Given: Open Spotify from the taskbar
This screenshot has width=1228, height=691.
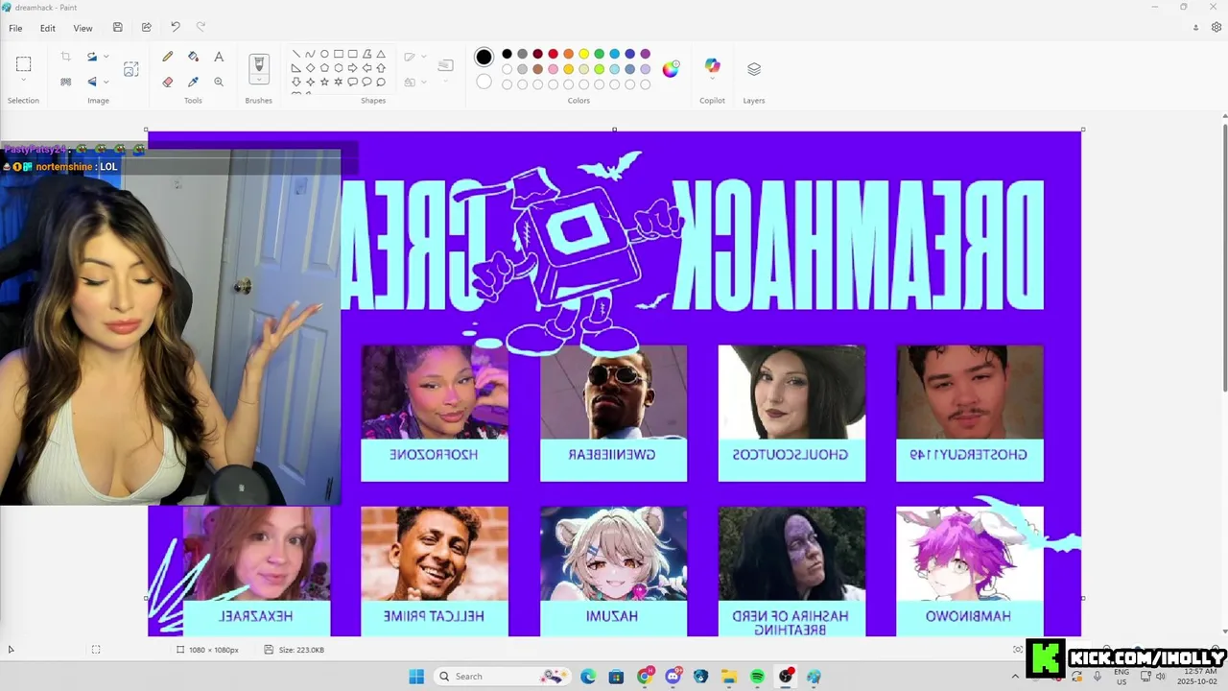Looking at the screenshot, I should pos(757,677).
